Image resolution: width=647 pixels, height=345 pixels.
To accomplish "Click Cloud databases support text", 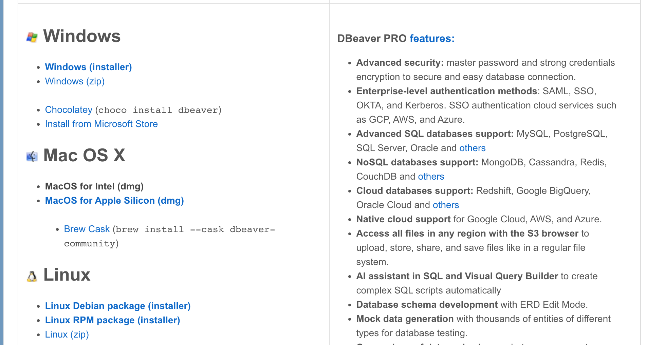I will 414,191.
